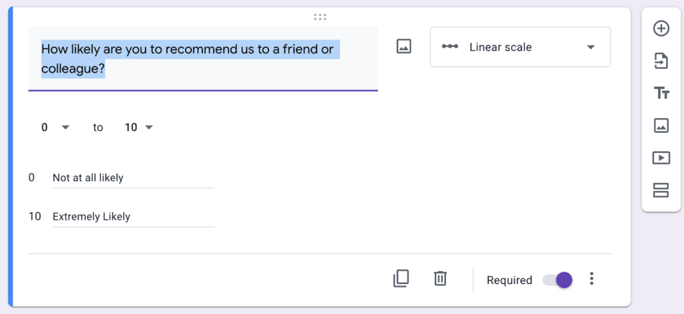Delete this question with trash icon
684x314 pixels.
(440, 279)
